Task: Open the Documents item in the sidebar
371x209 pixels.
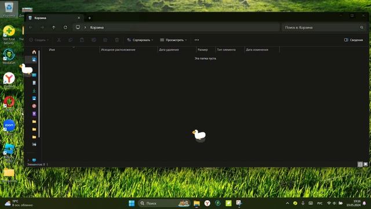Action: point(34,82)
